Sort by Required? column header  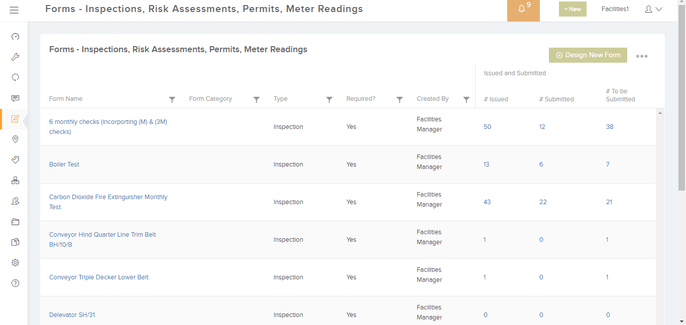point(361,99)
